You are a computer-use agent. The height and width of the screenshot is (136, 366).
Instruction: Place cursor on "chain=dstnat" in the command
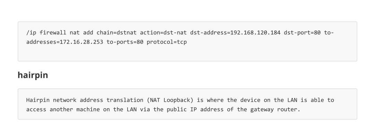tap(116, 33)
